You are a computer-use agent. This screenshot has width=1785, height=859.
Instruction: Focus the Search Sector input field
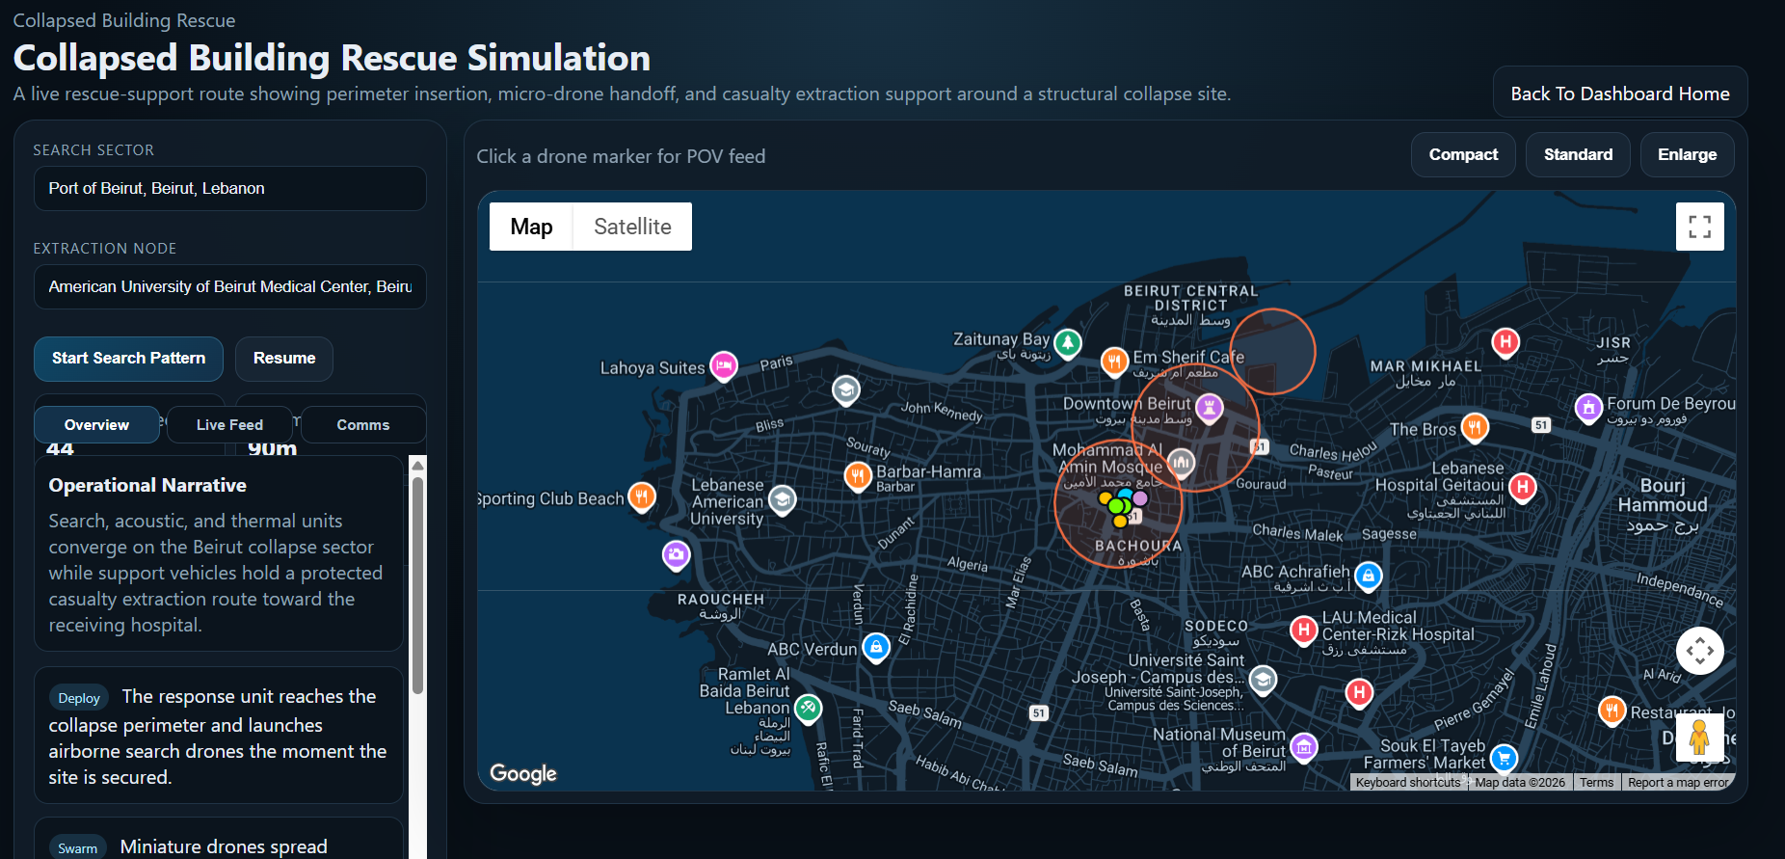230,188
